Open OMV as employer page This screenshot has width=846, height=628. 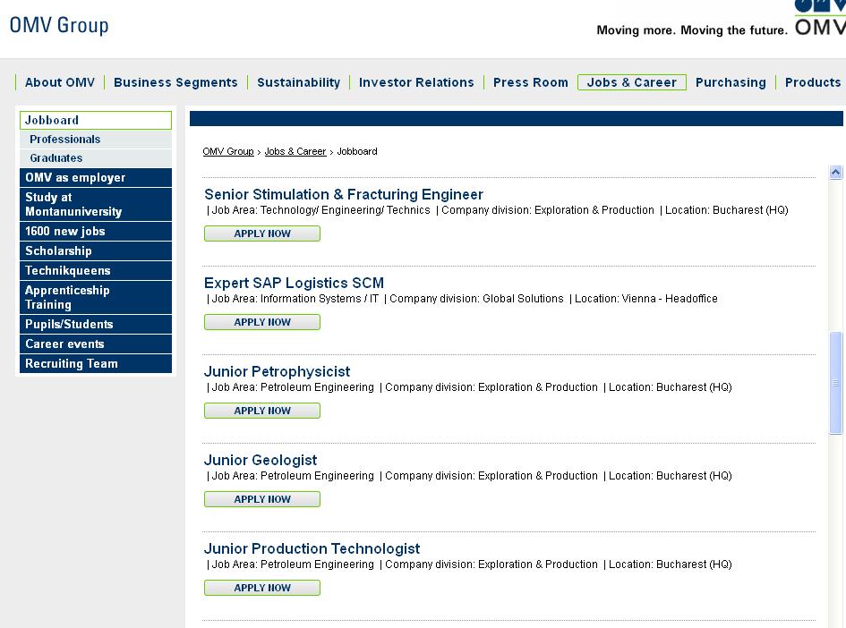coord(96,177)
